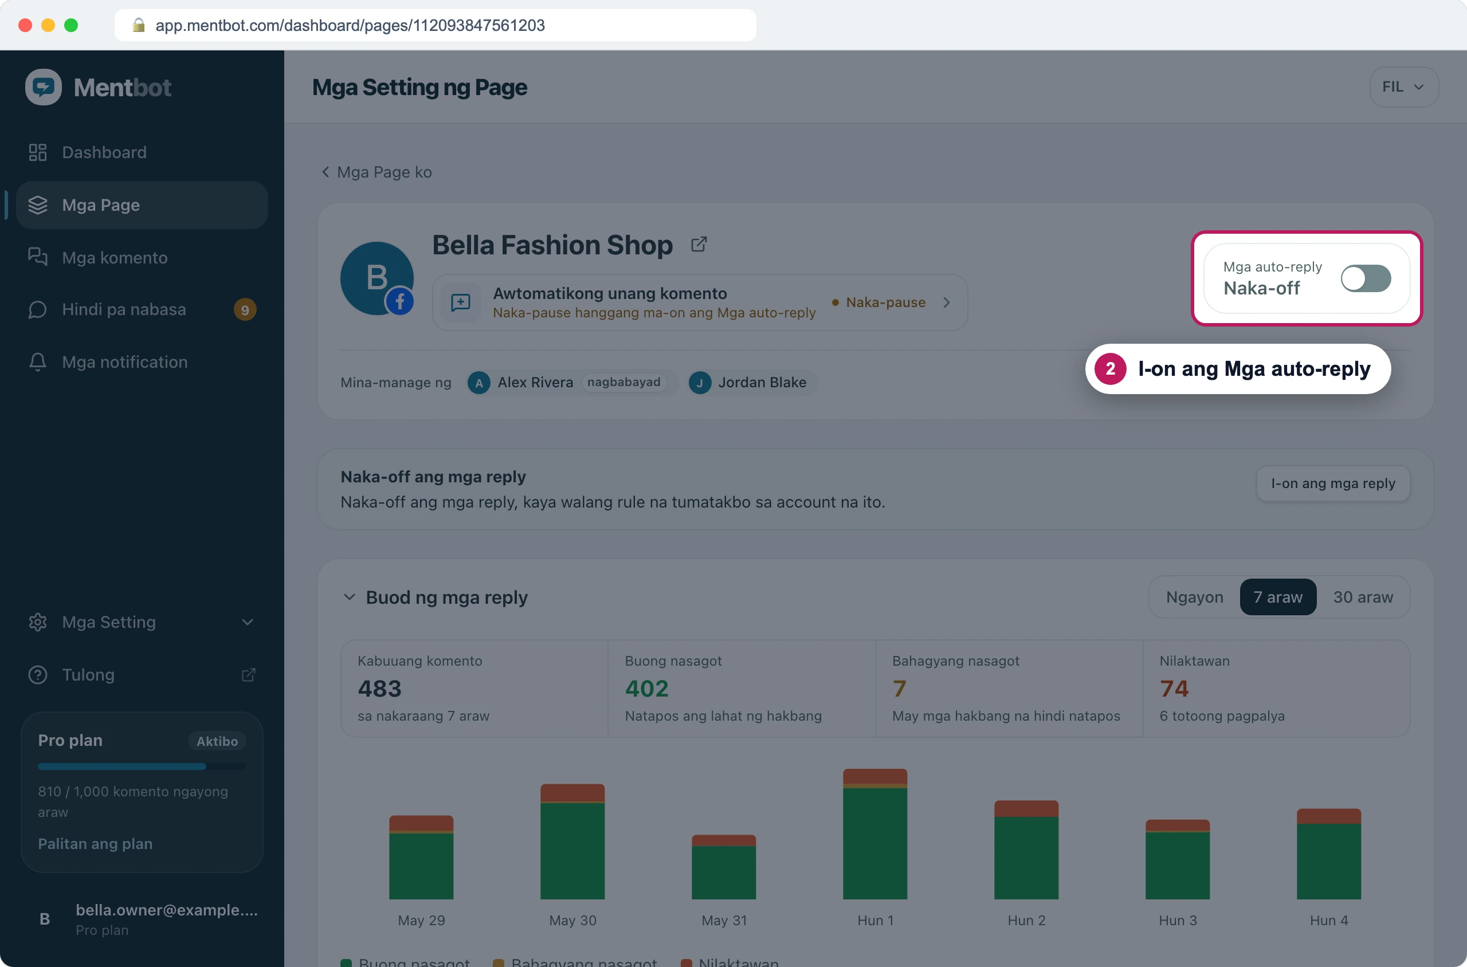Click the lock icon in address bar
This screenshot has width=1467, height=967.
coord(138,25)
